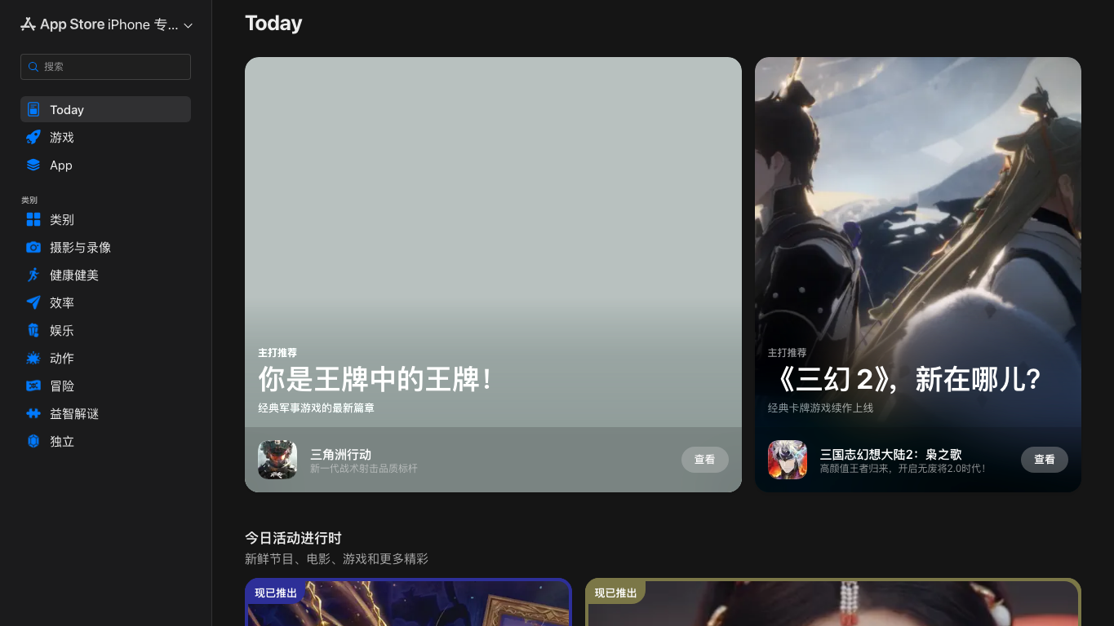Open the 游戏 section

point(105,137)
